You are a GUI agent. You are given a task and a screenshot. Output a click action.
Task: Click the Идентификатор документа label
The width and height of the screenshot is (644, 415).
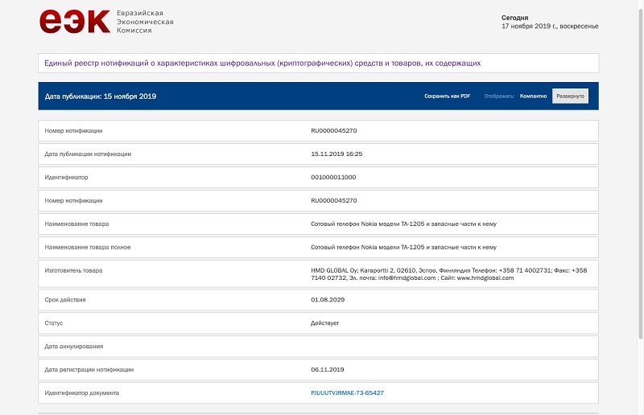pos(82,392)
